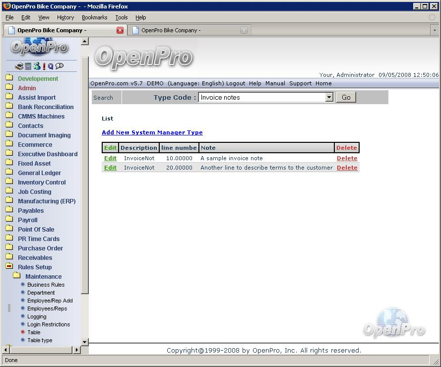The width and height of the screenshot is (441, 367).
Task: Open the Type Code dropdown
Action: pyautogui.click(x=329, y=98)
